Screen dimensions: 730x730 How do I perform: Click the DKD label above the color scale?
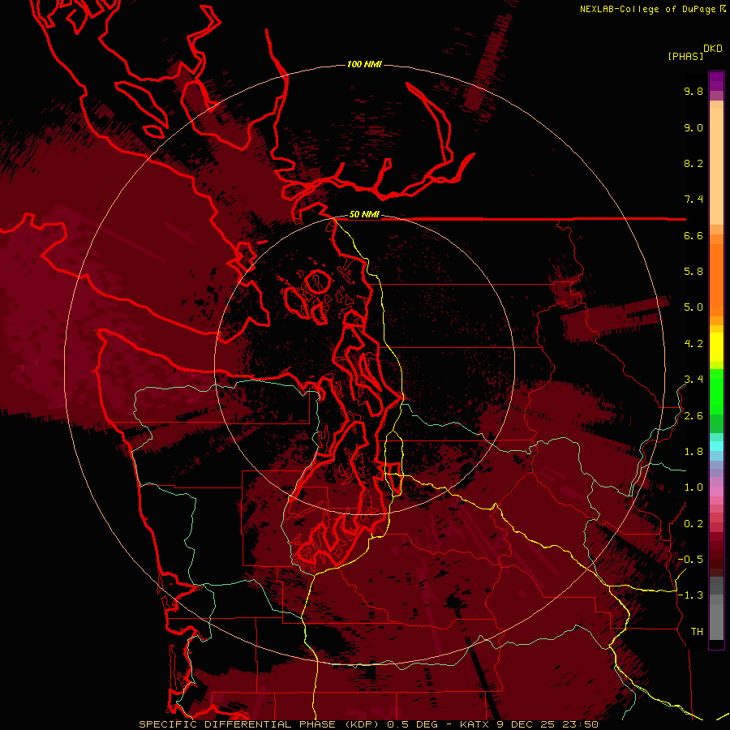[x=713, y=49]
